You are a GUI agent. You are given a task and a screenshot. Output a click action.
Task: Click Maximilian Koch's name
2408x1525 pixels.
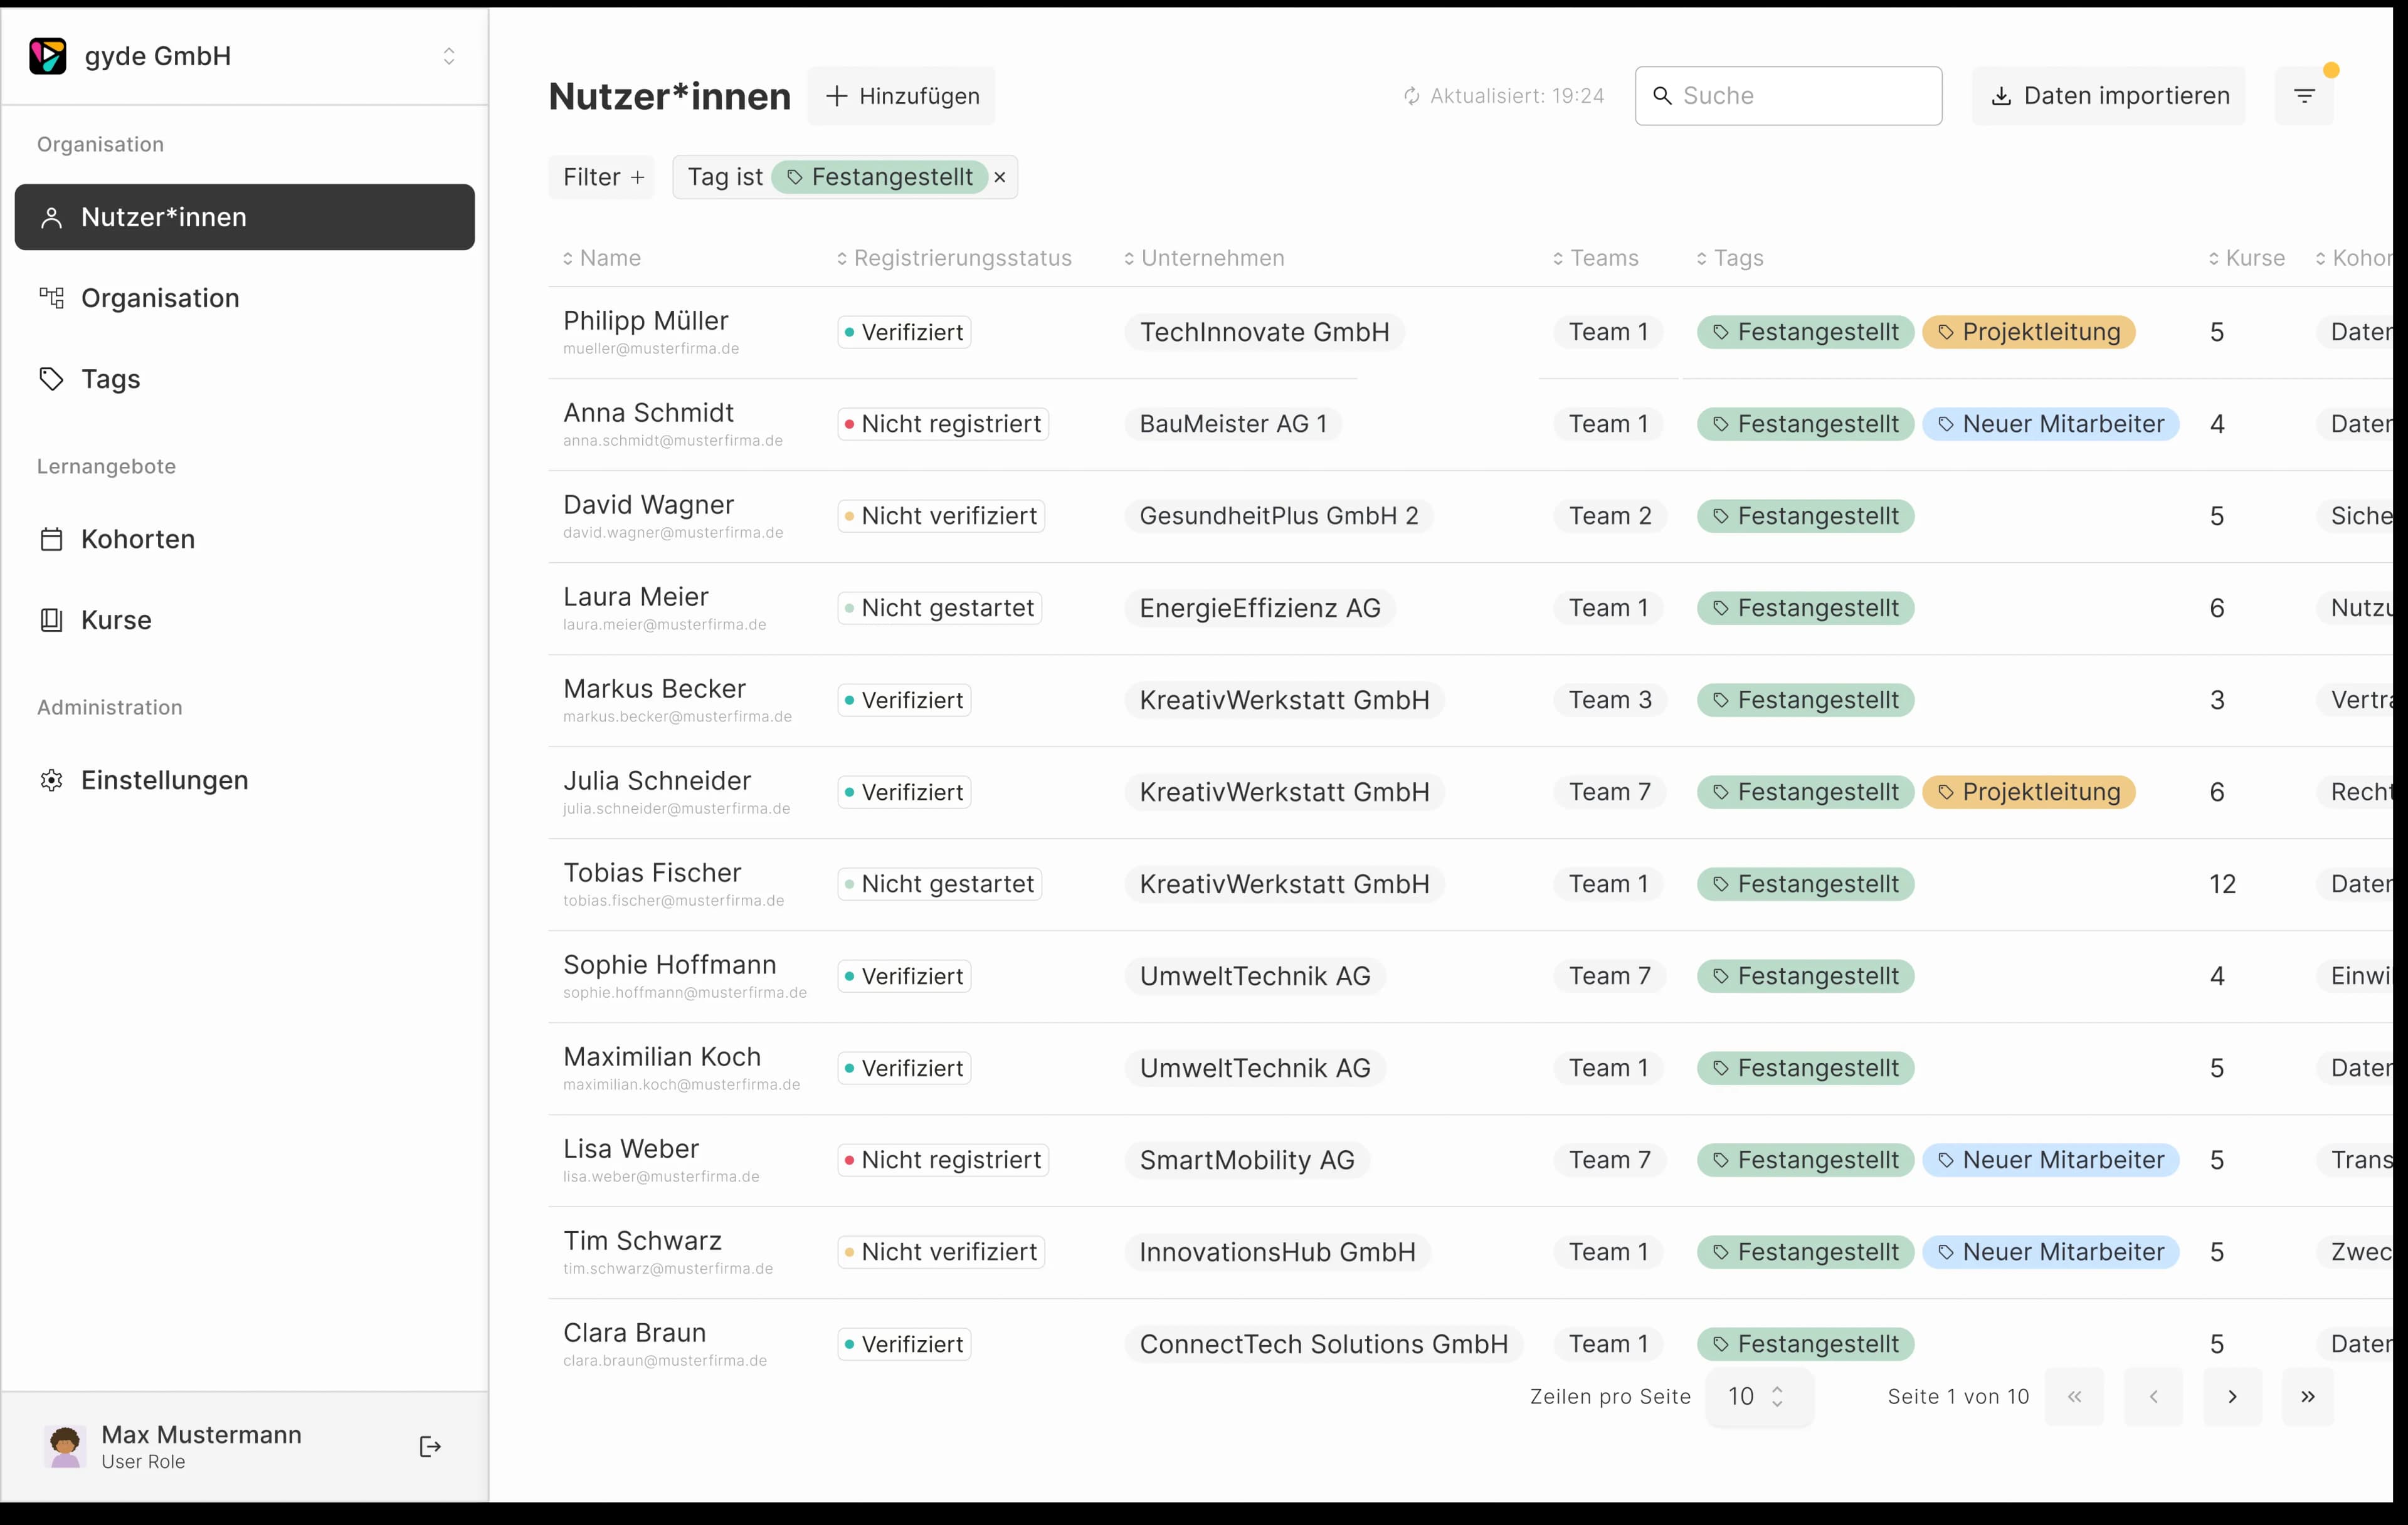click(x=662, y=1056)
